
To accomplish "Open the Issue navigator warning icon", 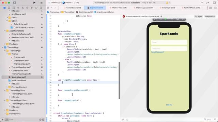I will (23, 8).
